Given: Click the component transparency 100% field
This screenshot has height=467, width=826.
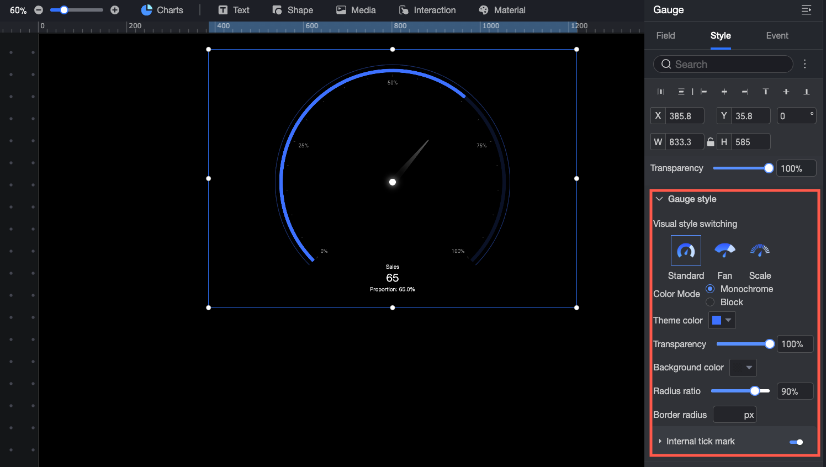Looking at the screenshot, I should [796, 168].
